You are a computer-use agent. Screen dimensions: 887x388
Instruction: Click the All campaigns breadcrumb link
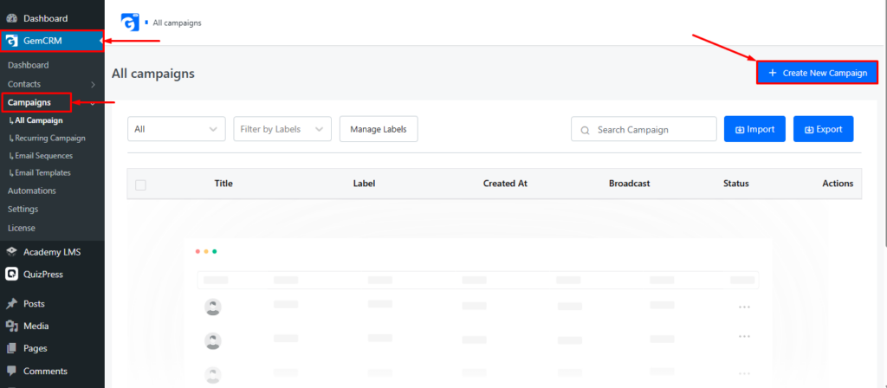pyautogui.click(x=177, y=23)
